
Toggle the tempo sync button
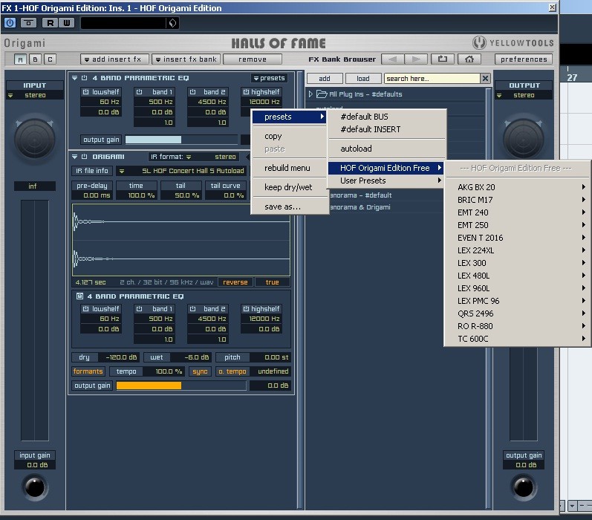pos(200,371)
